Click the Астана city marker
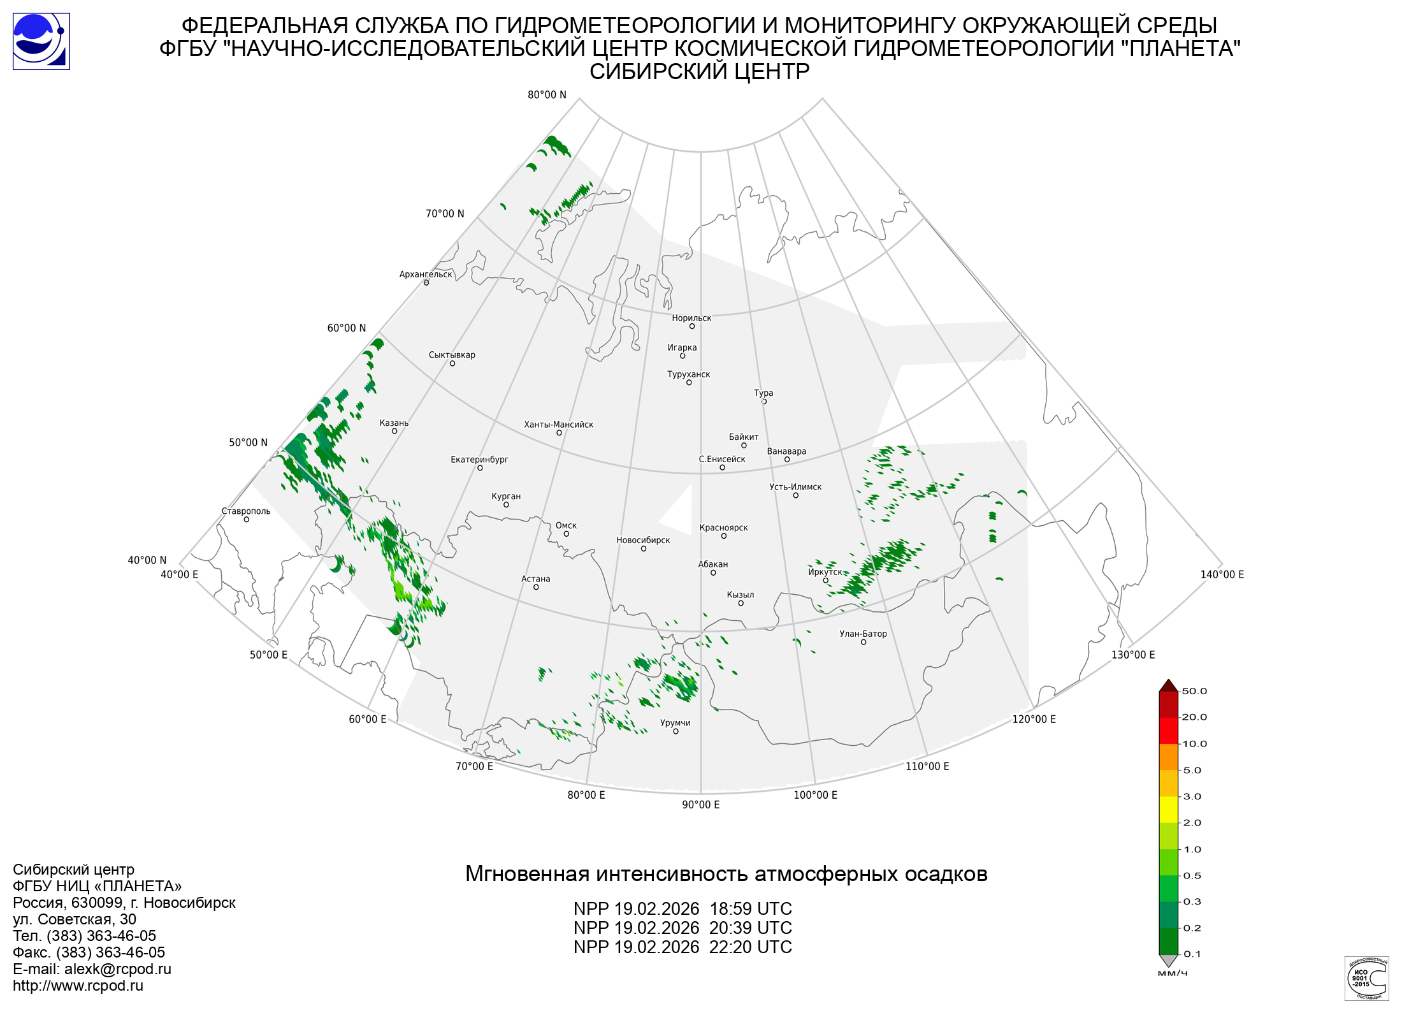This screenshot has width=1402, height=1020. coord(536,587)
